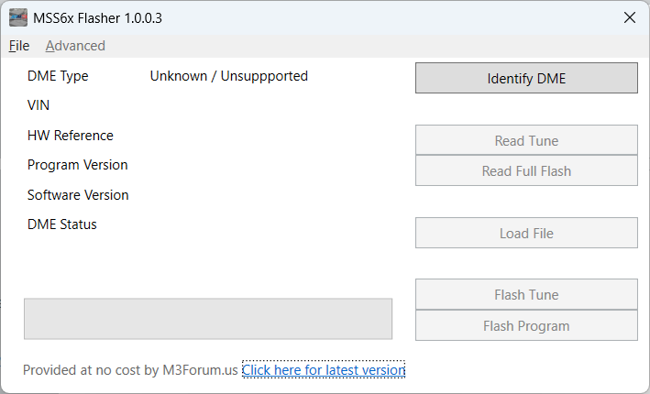Open the 'Click here for latest version' link
This screenshot has width=650, height=394.
point(323,370)
